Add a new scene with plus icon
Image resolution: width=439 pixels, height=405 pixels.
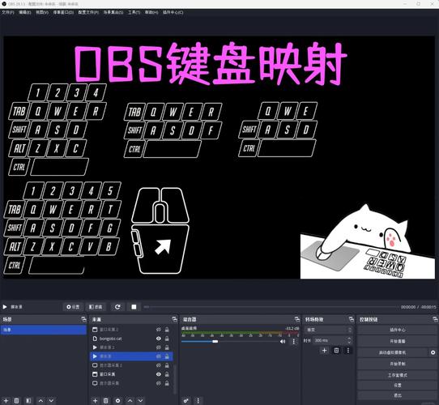point(6,401)
